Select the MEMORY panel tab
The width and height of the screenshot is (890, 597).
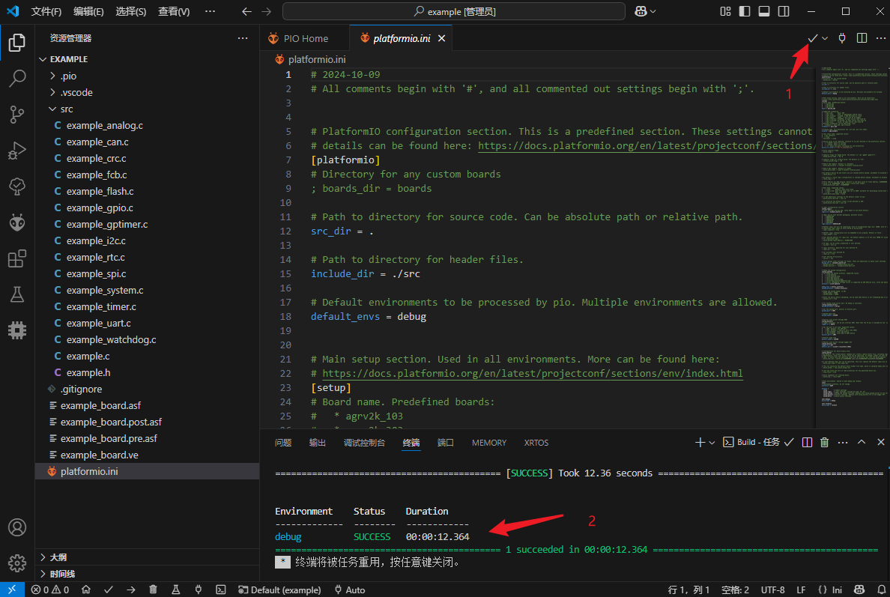click(488, 442)
